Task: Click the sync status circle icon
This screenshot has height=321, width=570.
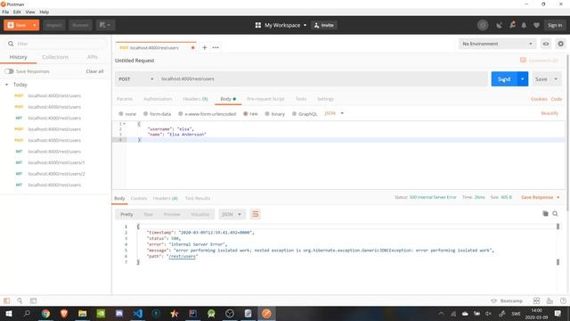Action: tap(483, 25)
